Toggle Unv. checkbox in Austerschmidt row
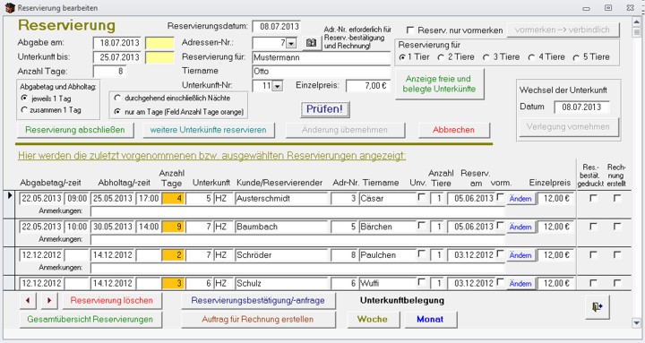The image size is (645, 343). pyautogui.click(x=421, y=197)
